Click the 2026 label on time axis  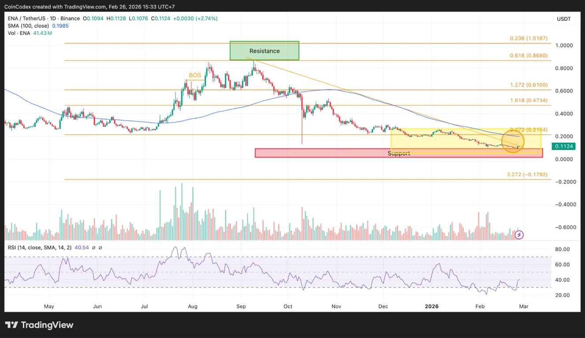(432, 306)
